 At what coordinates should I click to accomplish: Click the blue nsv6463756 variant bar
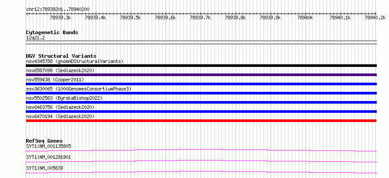pos(201,112)
